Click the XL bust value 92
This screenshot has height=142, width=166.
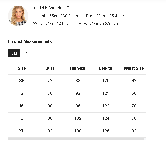[x=50, y=131]
